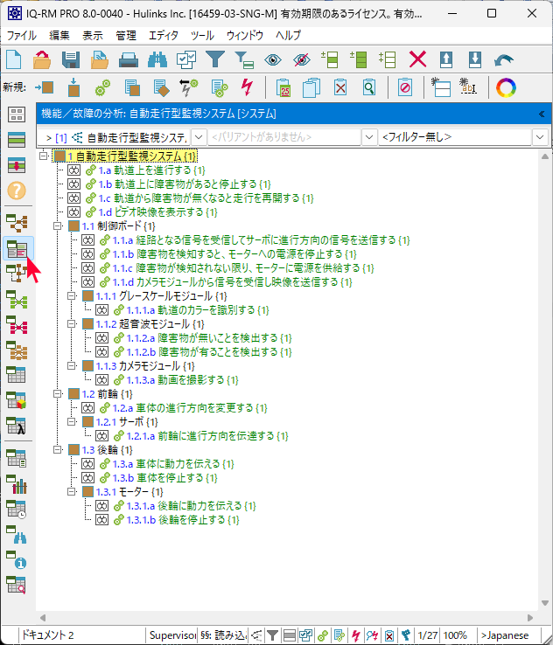Click the multicolor ring color wheel icon

505,87
